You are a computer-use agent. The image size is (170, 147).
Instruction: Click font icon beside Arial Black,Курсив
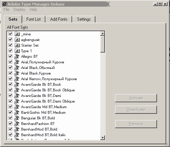17,73
